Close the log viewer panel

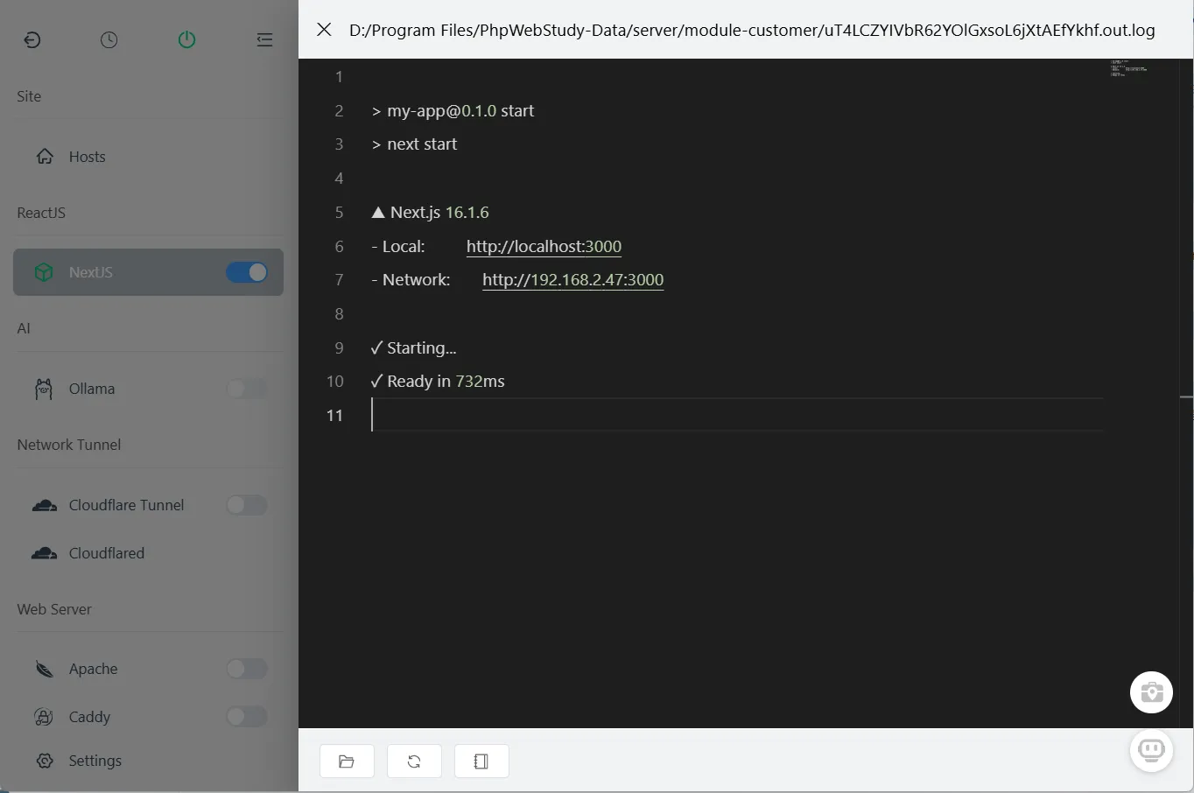324,30
